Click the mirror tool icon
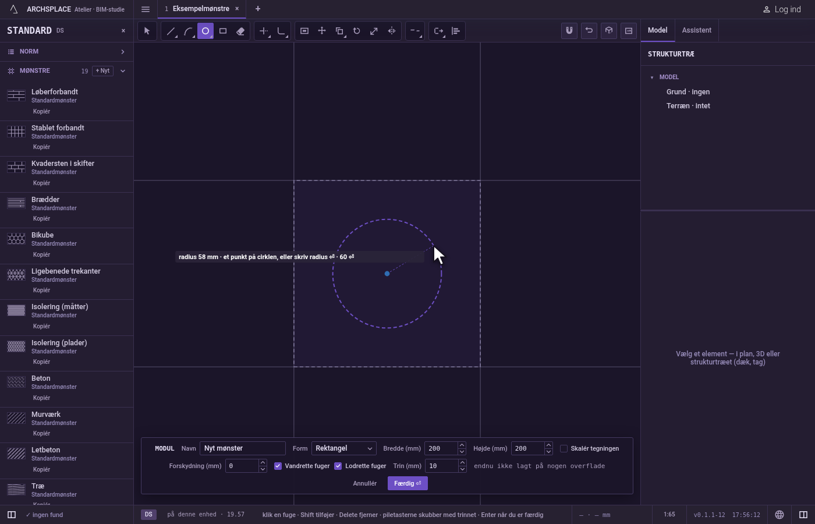Viewport: 815px width, 524px height. tap(392, 31)
